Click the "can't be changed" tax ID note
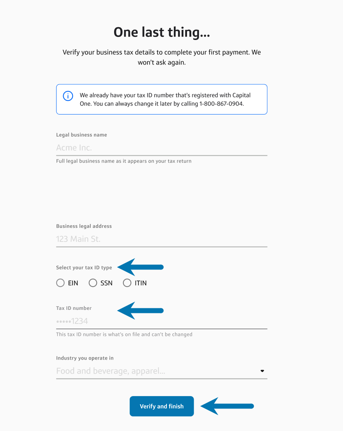 (x=124, y=334)
